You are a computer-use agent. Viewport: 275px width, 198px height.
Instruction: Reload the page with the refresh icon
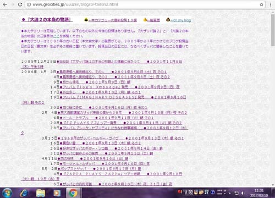20,4
